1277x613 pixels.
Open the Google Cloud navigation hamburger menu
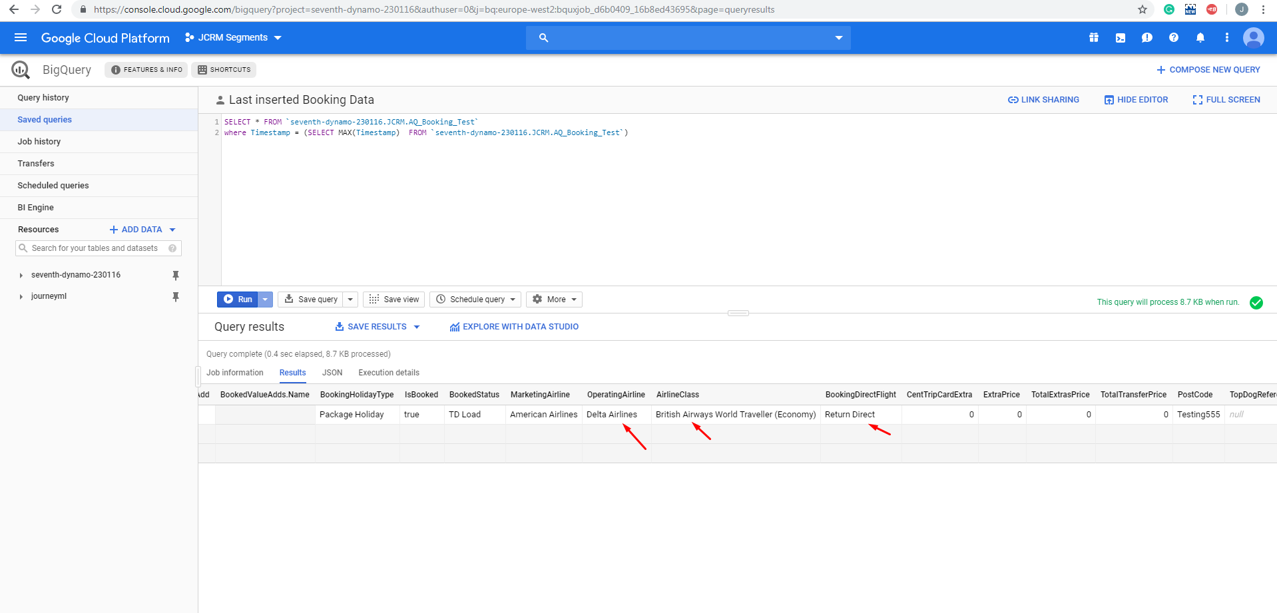coord(21,38)
